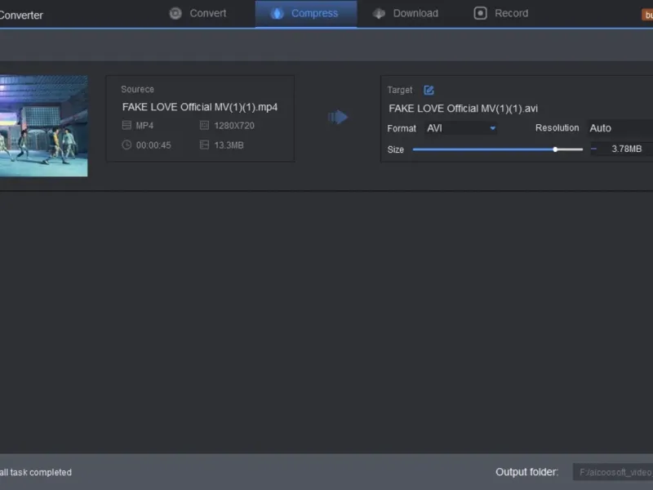Click the Record tab icon
The image size is (653, 490).
pos(480,13)
